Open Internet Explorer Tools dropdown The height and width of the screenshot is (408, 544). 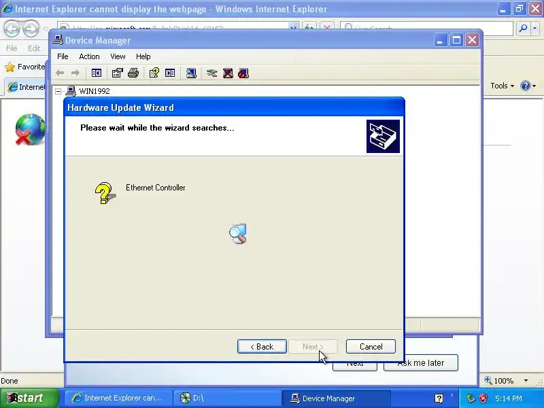point(502,86)
